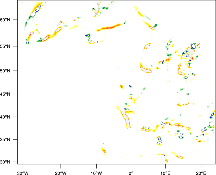The height and width of the screenshot is (175, 216).
Task: Click the 30°W longitude label
Action: [23, 173]
